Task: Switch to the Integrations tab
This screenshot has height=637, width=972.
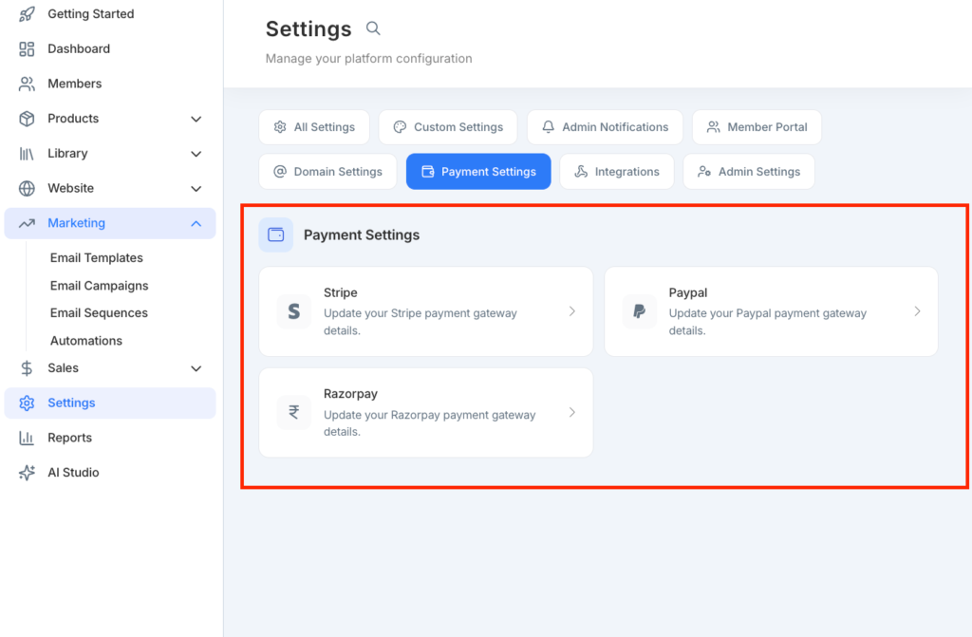Action: coord(617,171)
